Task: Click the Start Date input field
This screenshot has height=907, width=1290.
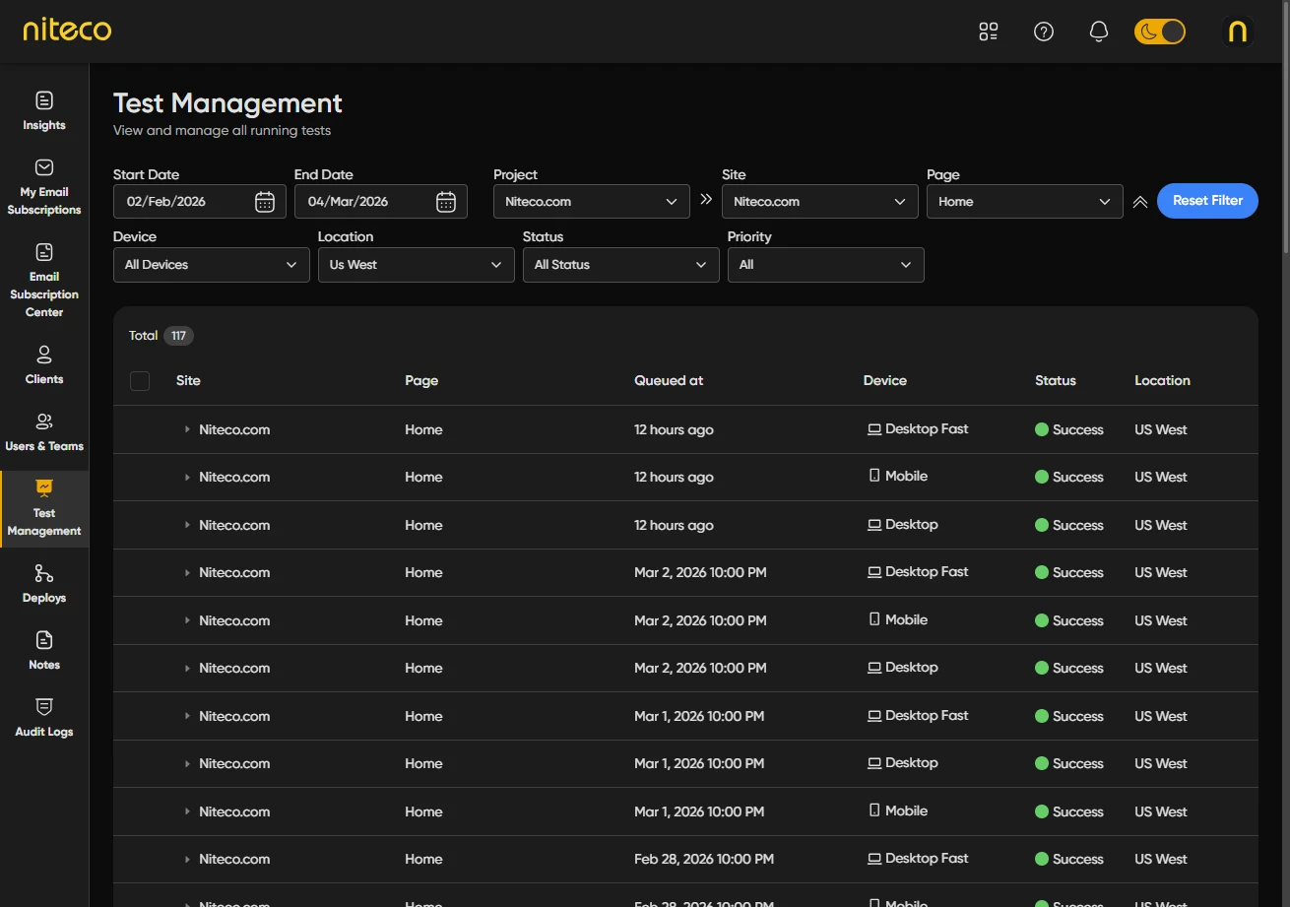Action: [182, 202]
